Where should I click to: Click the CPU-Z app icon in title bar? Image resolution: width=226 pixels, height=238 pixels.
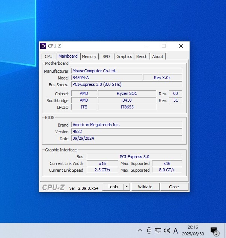pyautogui.click(x=43, y=46)
